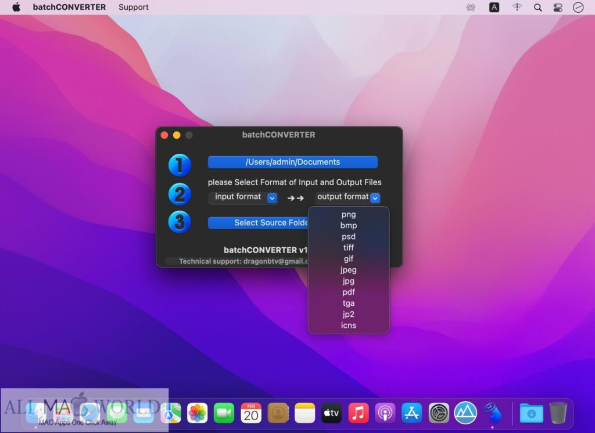595x433 pixels.
Task: Open Photos from the Dock
Action: pos(198,413)
